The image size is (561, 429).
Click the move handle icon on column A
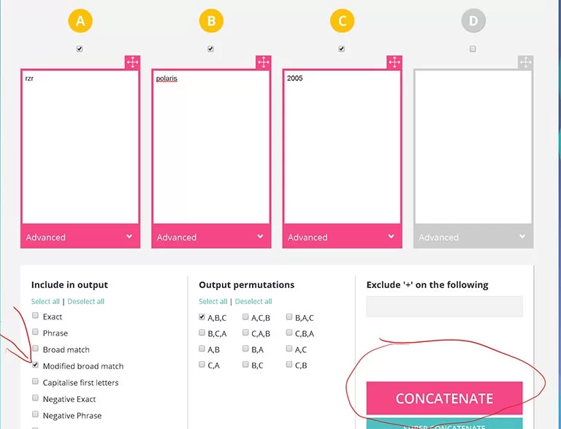(x=132, y=62)
